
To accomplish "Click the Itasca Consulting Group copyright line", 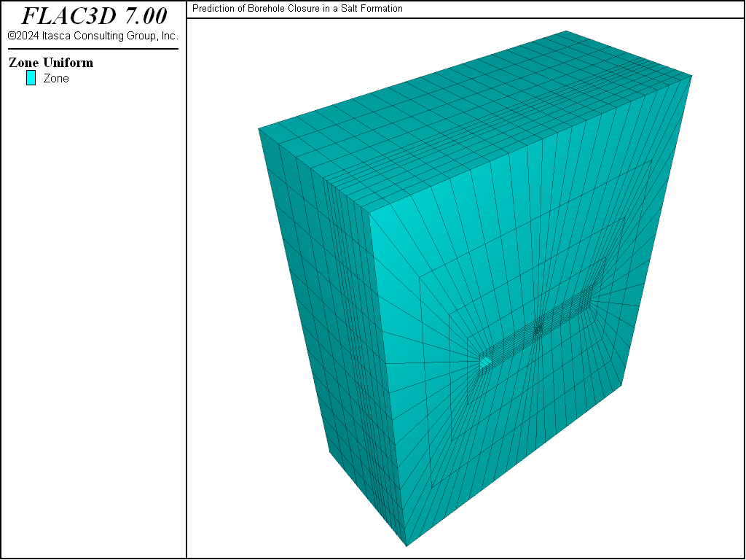I will (x=93, y=36).
